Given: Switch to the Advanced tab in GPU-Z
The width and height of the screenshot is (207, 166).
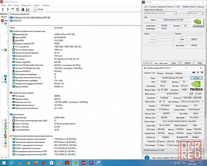Looking at the screenshot, I should tap(169, 73).
